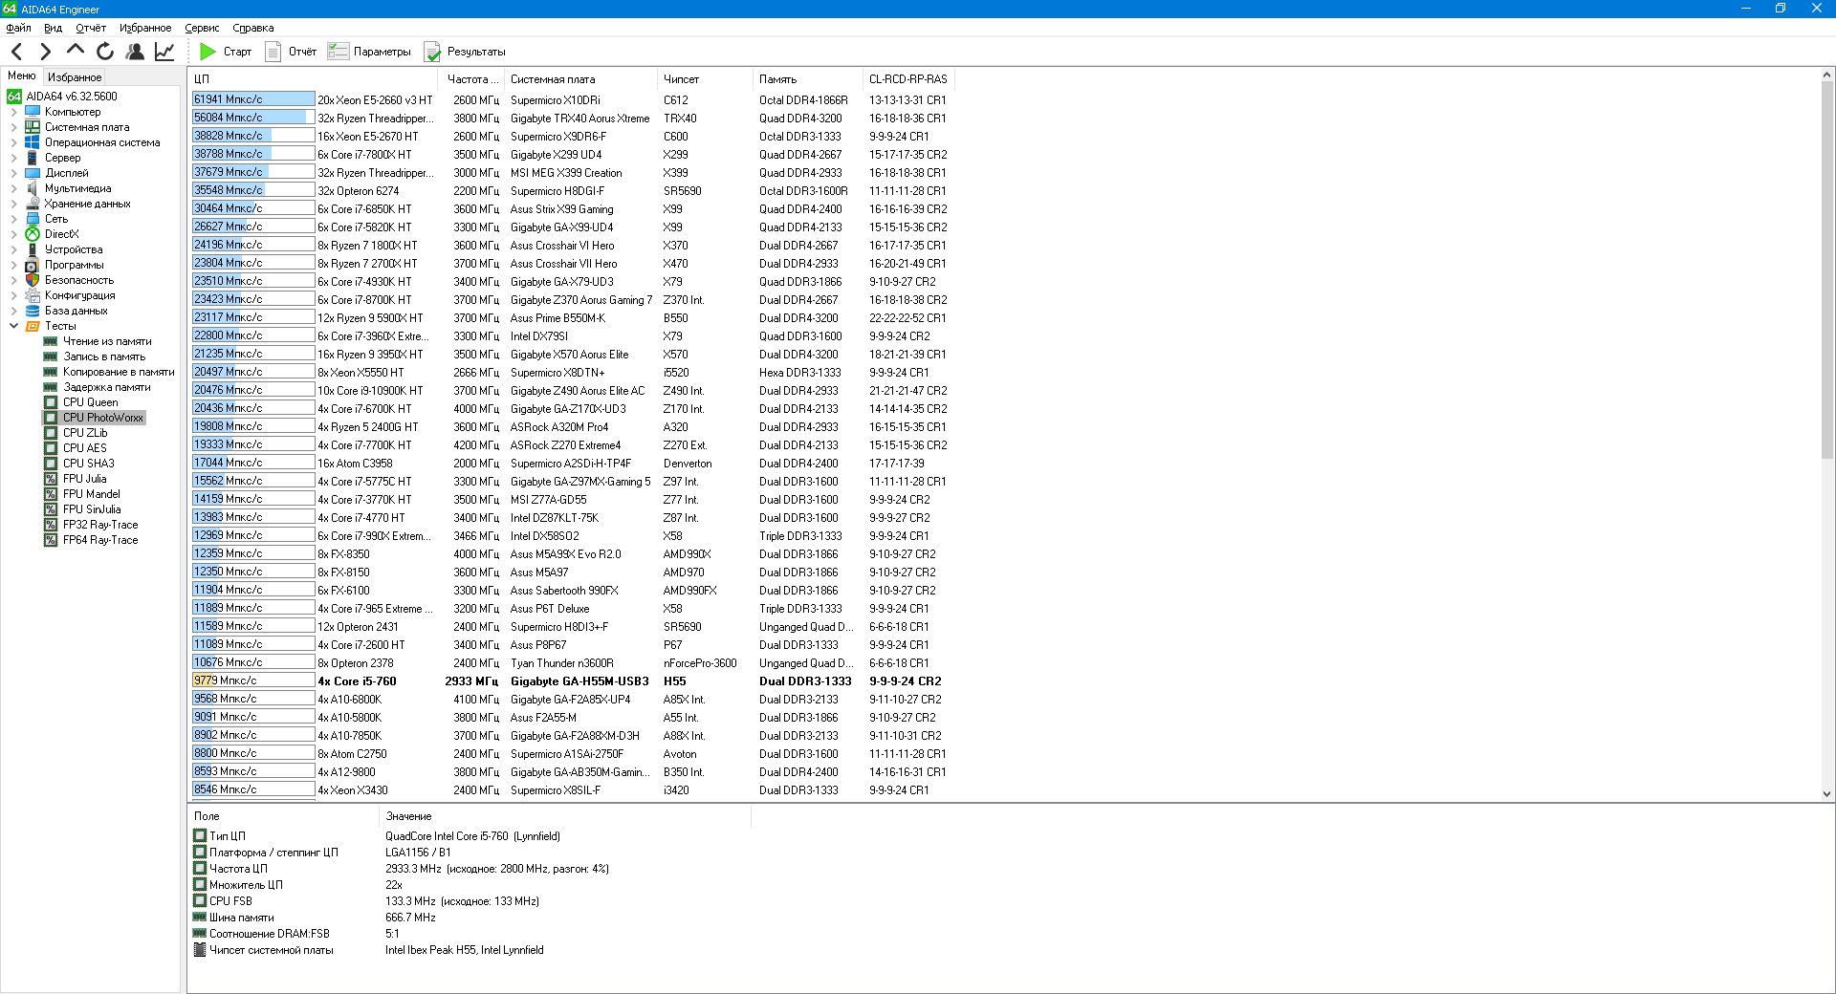Refresh the benchmark view

point(105,52)
